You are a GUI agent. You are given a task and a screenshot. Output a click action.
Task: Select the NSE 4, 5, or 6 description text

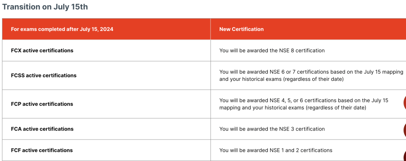(304, 104)
